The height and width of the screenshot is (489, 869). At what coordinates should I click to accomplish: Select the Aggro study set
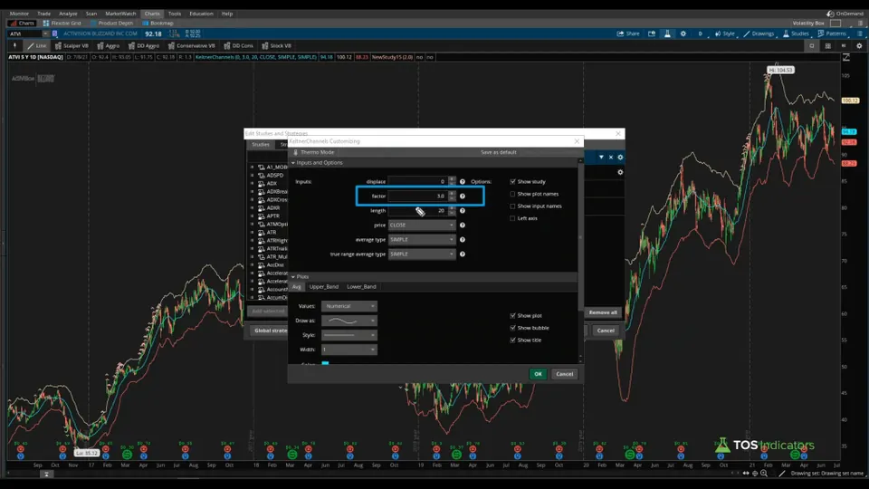(x=109, y=46)
